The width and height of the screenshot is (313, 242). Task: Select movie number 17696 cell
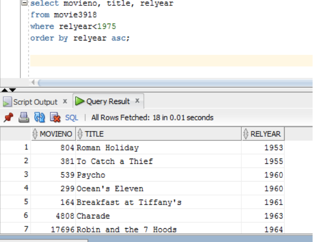pos(53,228)
